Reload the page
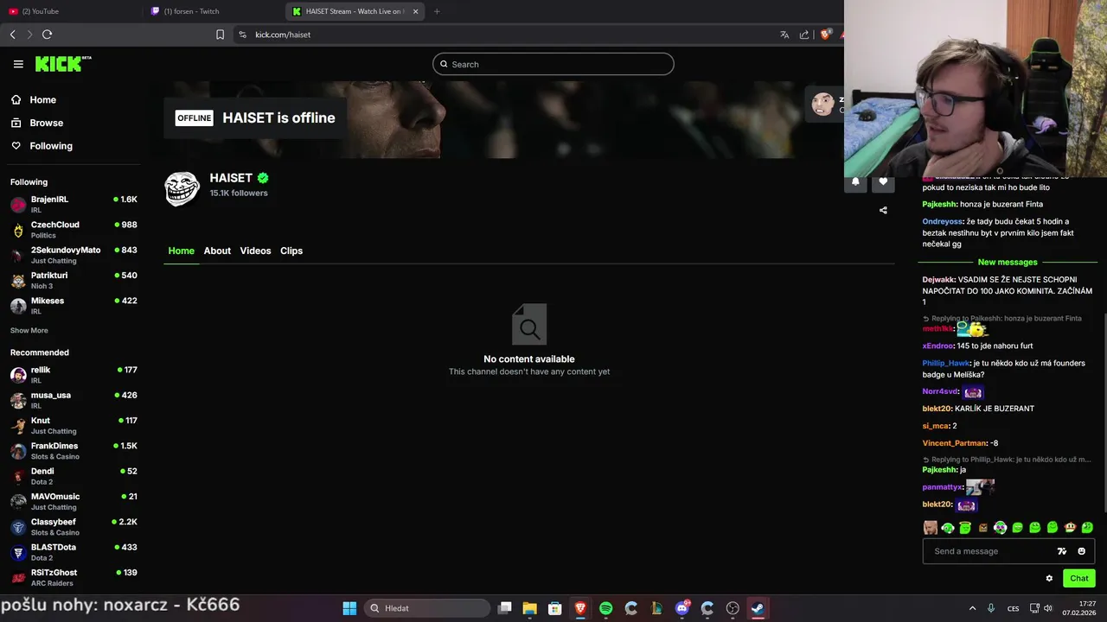 point(47,35)
